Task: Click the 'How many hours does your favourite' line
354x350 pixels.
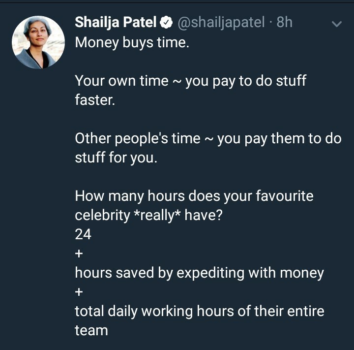Action: (194, 196)
